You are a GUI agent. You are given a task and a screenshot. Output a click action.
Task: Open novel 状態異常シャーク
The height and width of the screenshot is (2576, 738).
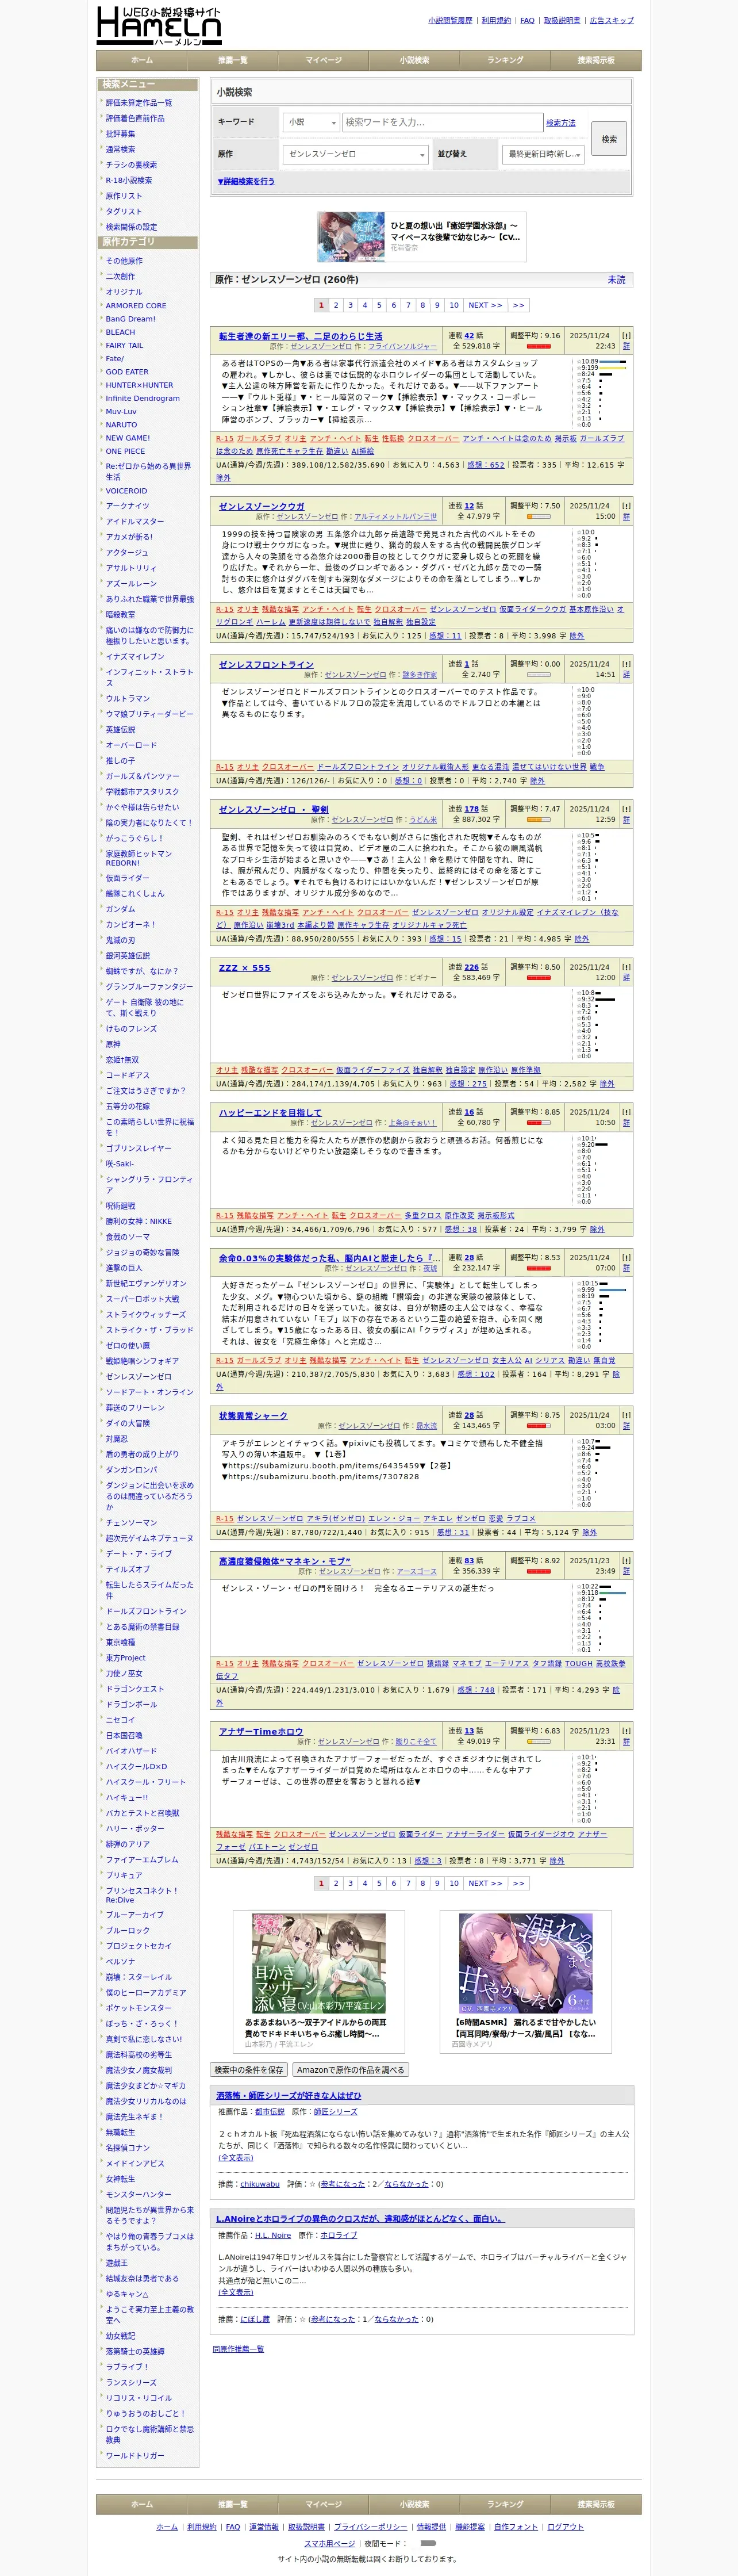(253, 1415)
